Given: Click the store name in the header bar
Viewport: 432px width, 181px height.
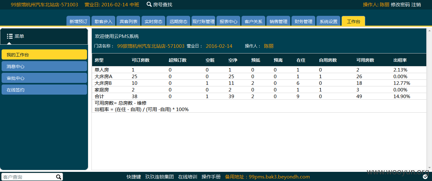Looking at the screenshot, I should pyautogui.click(x=44, y=4).
